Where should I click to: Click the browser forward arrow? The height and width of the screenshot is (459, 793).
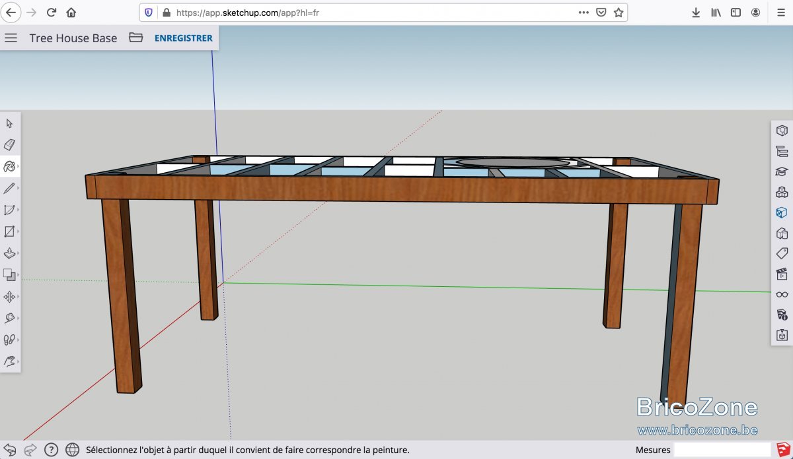click(31, 13)
